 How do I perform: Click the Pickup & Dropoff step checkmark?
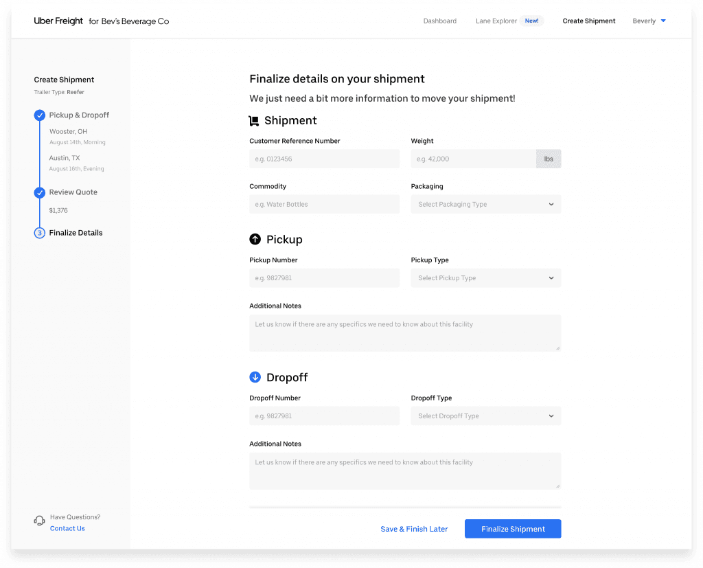[x=40, y=115]
